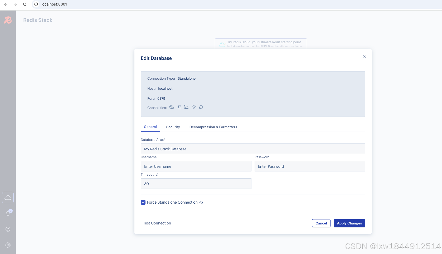Image resolution: width=442 pixels, height=254 pixels.
Task: Focus the Timeout field showing 30
Action: (x=196, y=184)
